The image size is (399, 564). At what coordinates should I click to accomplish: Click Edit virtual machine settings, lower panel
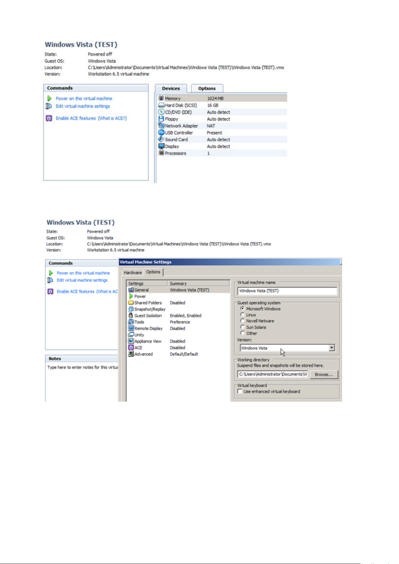click(82, 280)
